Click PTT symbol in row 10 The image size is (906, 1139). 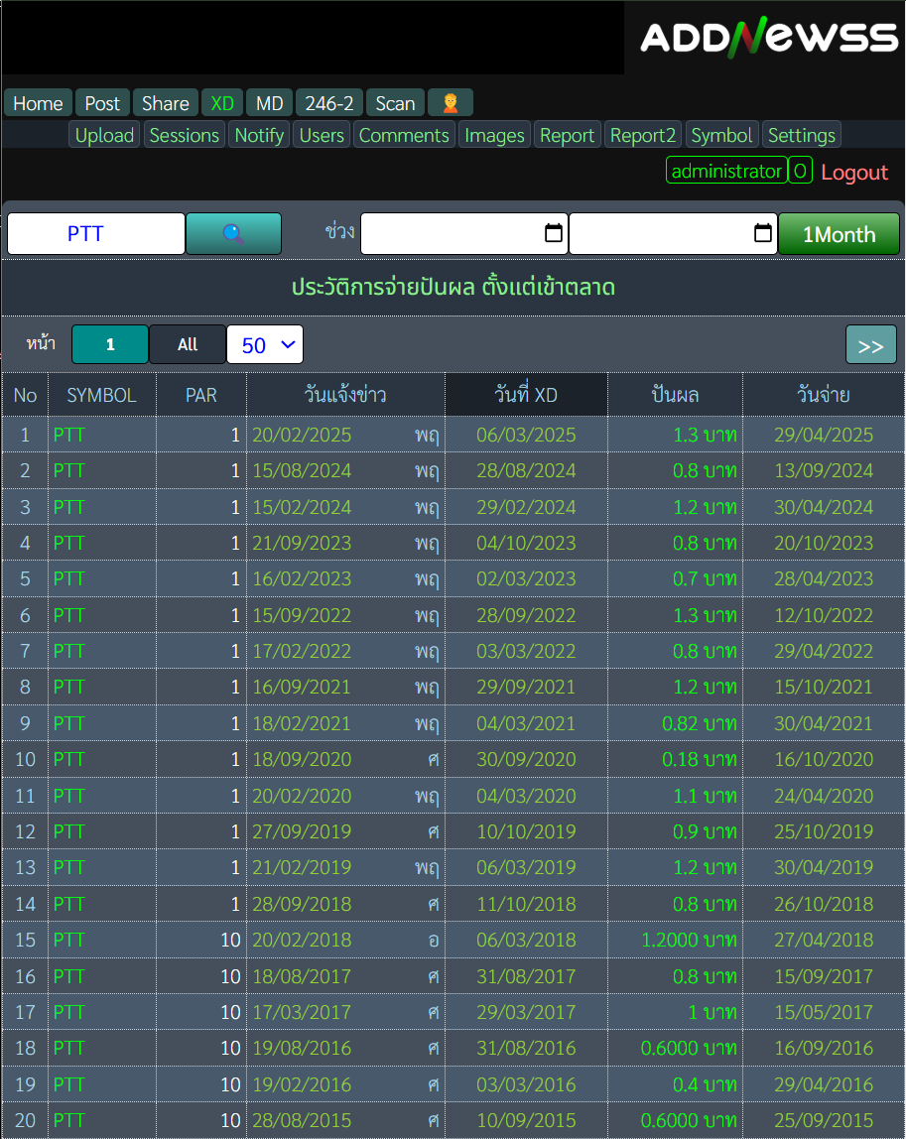coord(69,759)
